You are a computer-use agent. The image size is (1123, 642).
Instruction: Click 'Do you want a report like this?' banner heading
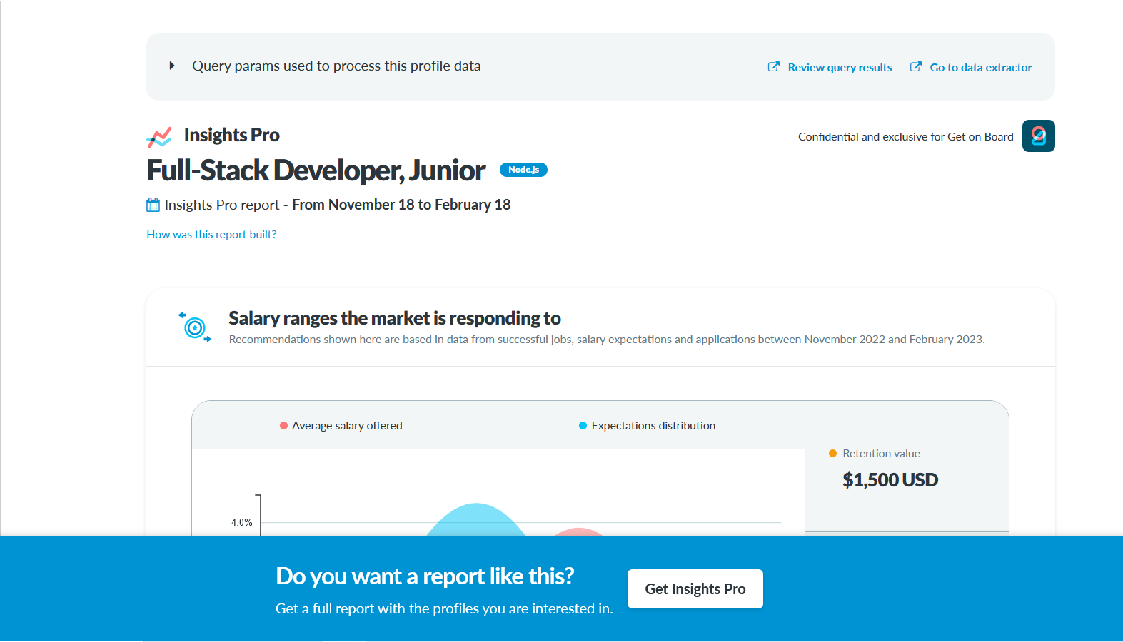[424, 577]
